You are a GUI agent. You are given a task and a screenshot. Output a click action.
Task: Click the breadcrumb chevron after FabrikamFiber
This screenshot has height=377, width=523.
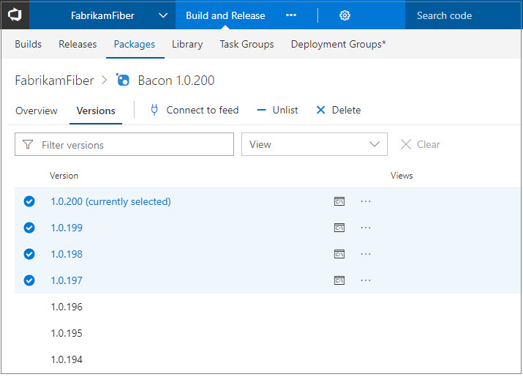(105, 80)
